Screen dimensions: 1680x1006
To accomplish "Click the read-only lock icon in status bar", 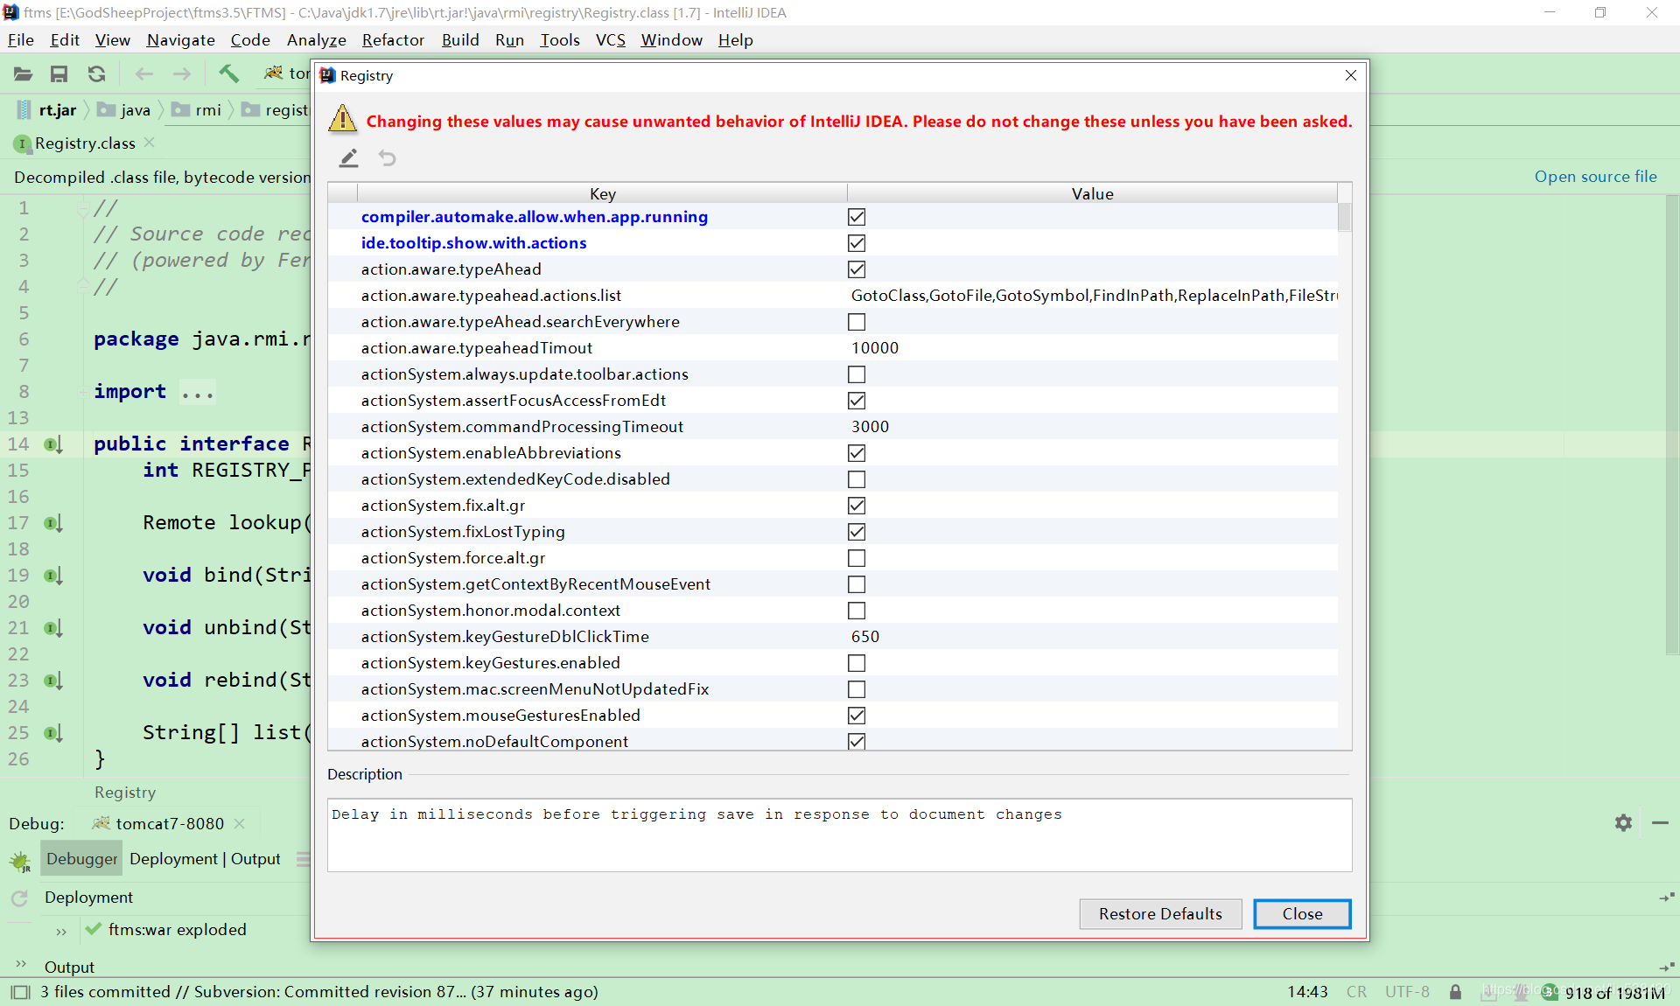I will click(x=1455, y=992).
